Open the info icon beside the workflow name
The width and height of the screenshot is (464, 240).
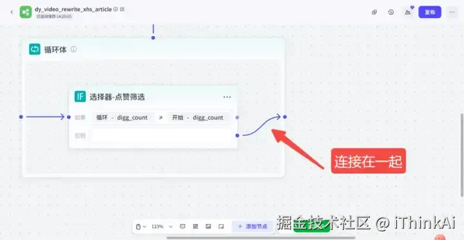(x=116, y=9)
